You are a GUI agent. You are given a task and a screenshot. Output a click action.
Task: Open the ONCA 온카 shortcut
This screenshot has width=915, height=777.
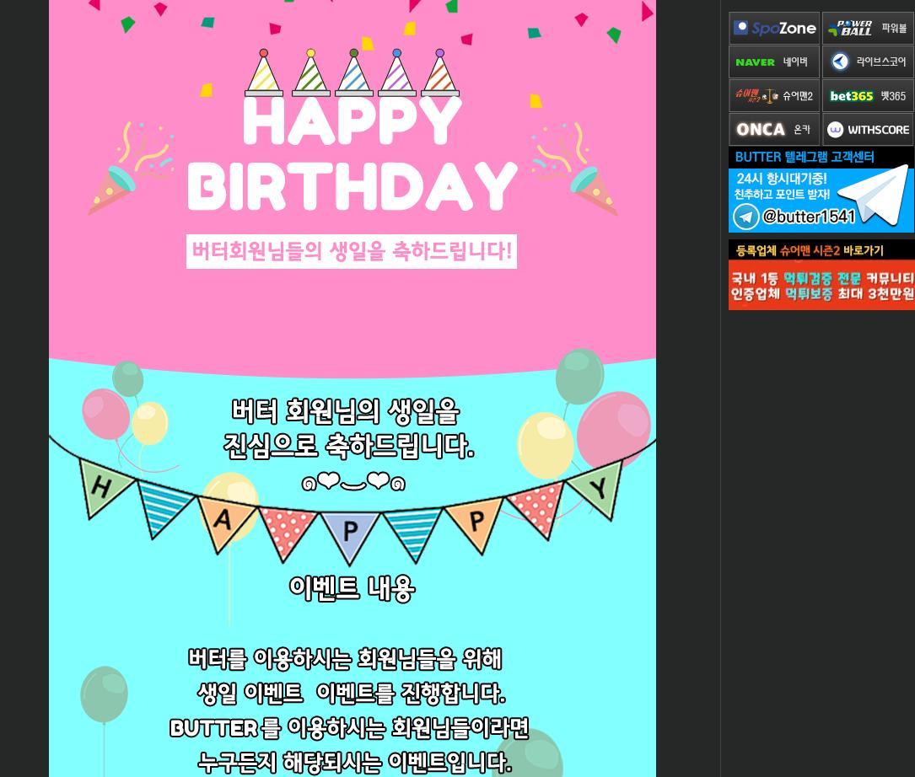[773, 130]
